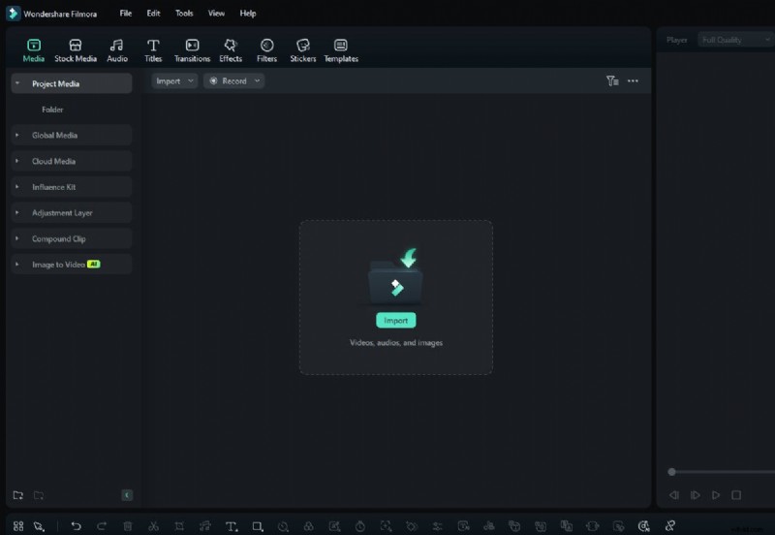Click the stopwatch duration icon
Image resolution: width=775 pixels, height=535 pixels.
pos(360,526)
